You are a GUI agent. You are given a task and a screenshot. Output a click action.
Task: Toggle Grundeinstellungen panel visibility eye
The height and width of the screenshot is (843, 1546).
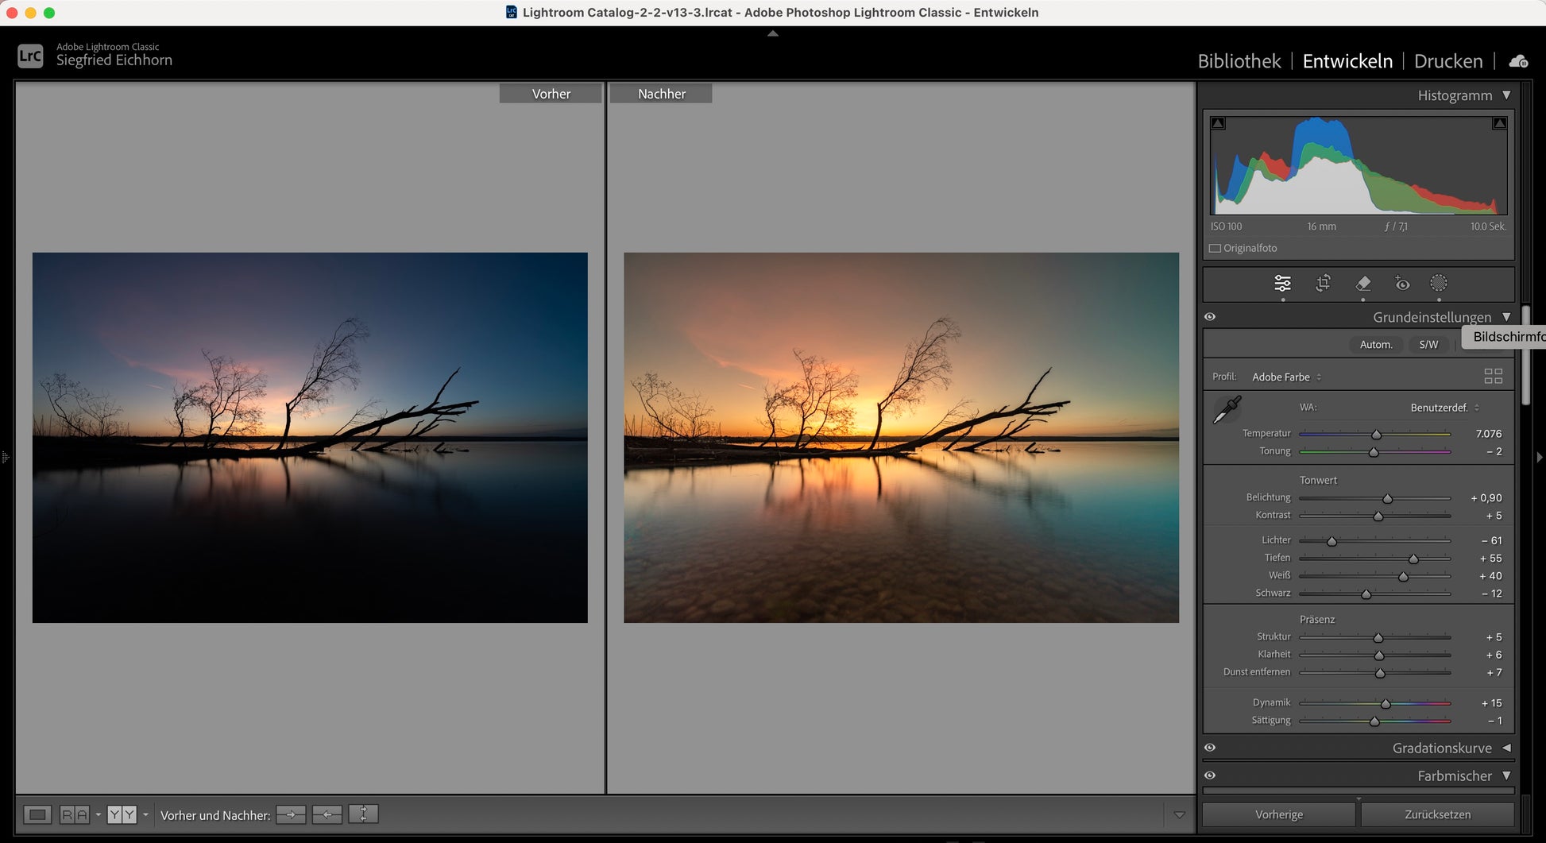(x=1210, y=317)
